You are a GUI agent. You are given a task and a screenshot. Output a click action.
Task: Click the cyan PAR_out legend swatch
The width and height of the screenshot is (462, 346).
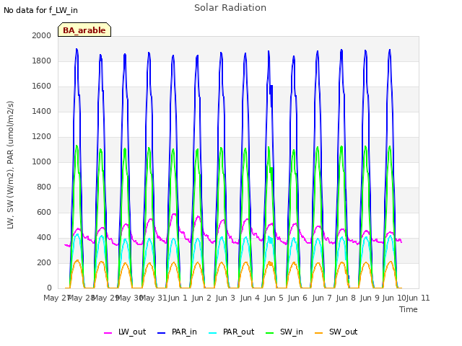(x=213, y=333)
